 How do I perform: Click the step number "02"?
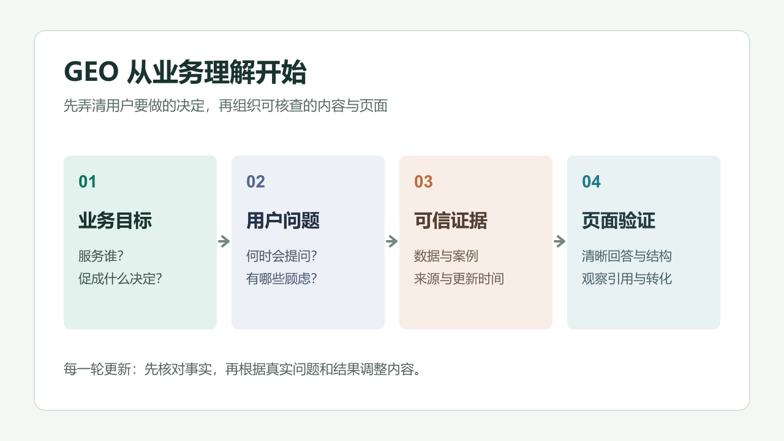[x=255, y=182]
